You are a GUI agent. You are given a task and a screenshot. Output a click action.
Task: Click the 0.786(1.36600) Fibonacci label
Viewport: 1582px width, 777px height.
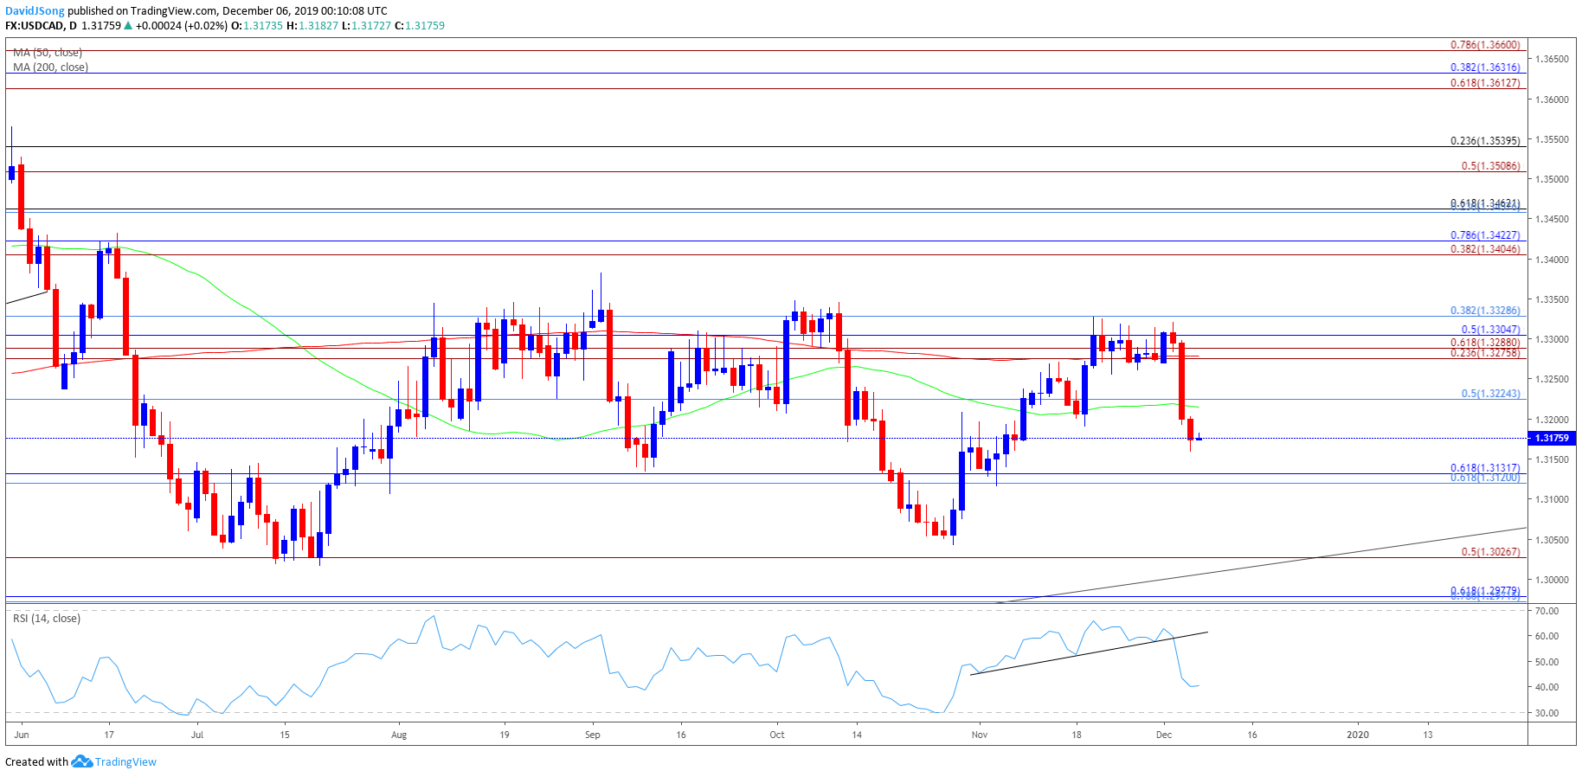click(x=1485, y=45)
